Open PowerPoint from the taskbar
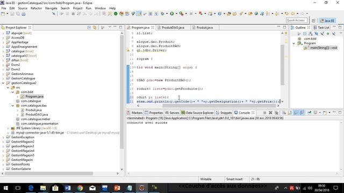344x193 pixels. [x=117, y=188]
